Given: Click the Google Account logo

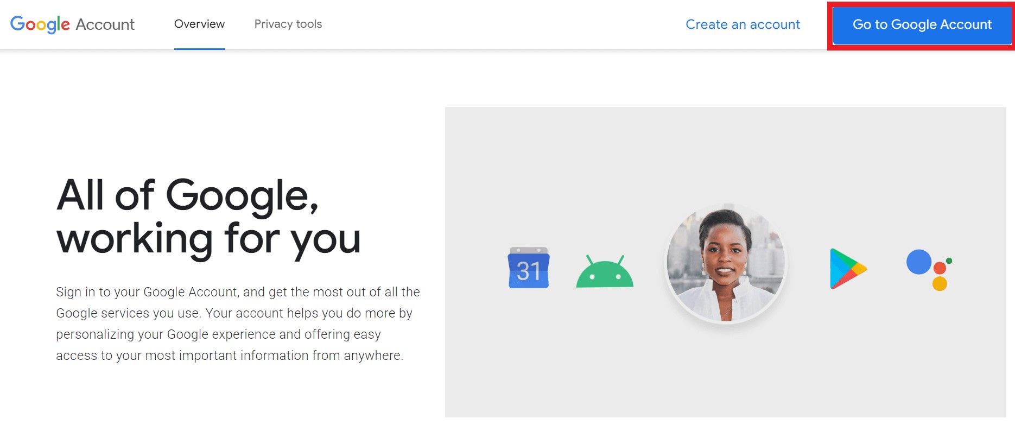Looking at the screenshot, I should point(72,24).
